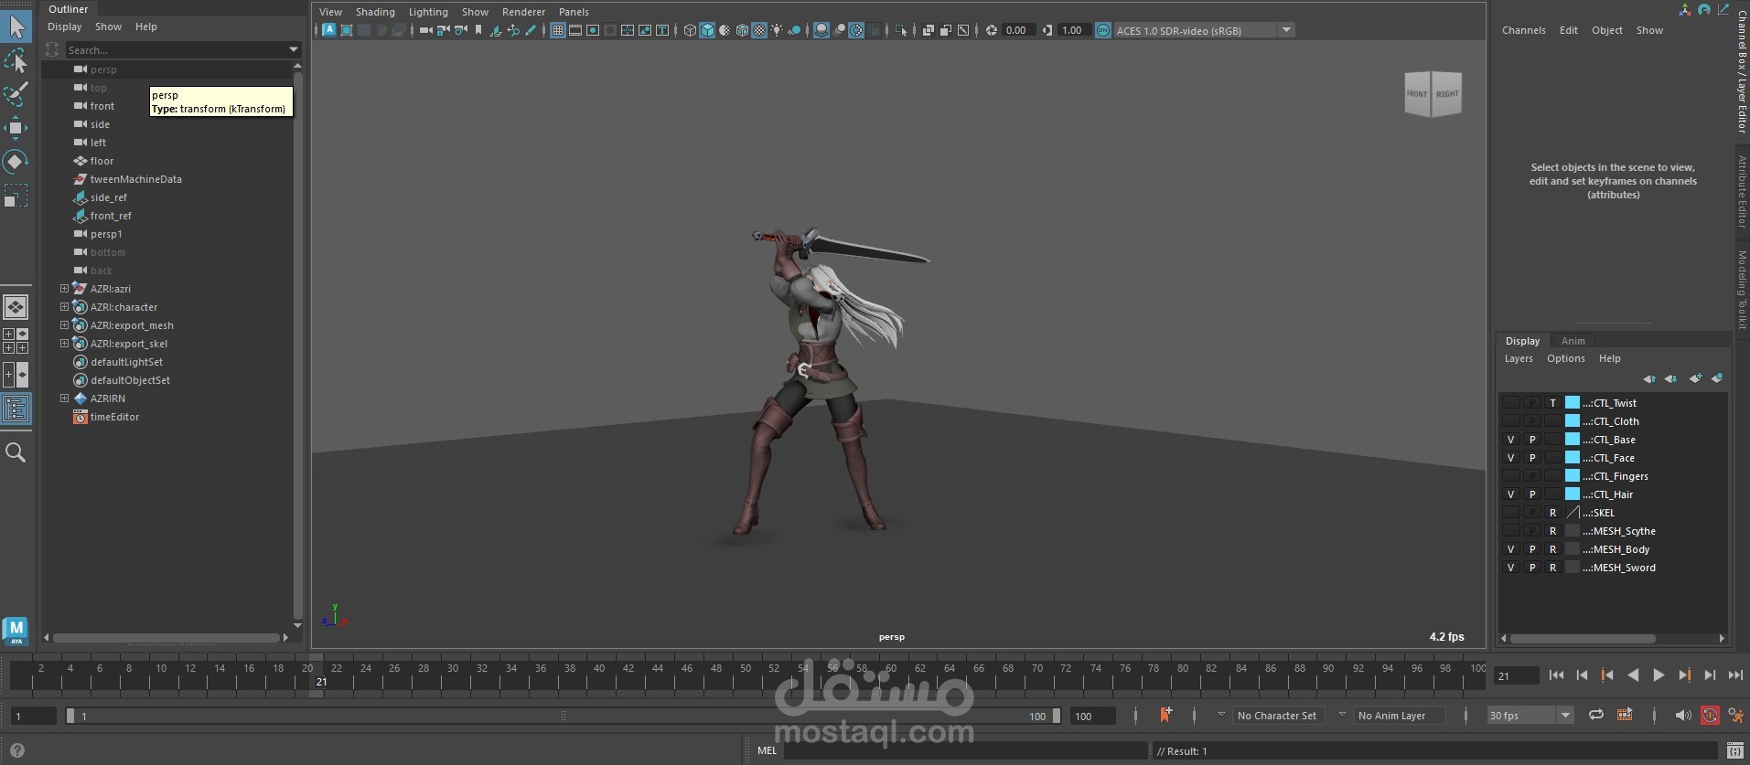
Task: Expand the AZRI:export_skel node
Action: 64,344
